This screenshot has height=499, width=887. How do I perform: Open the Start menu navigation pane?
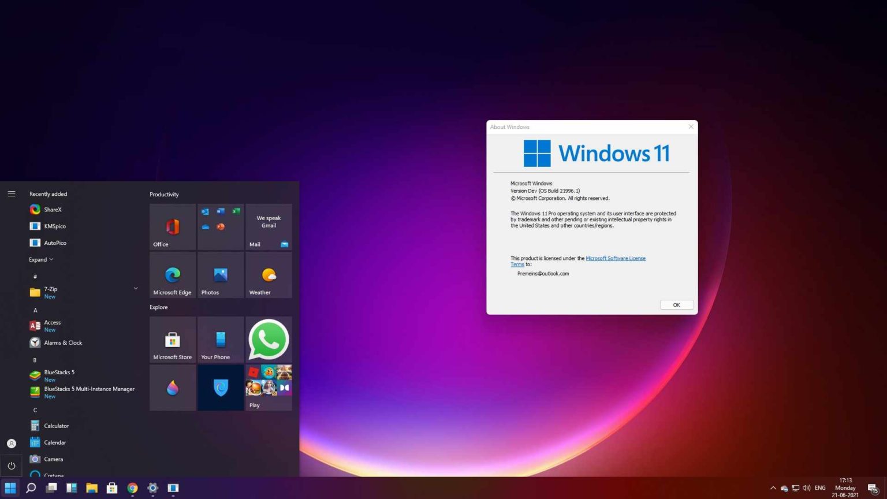click(x=11, y=193)
